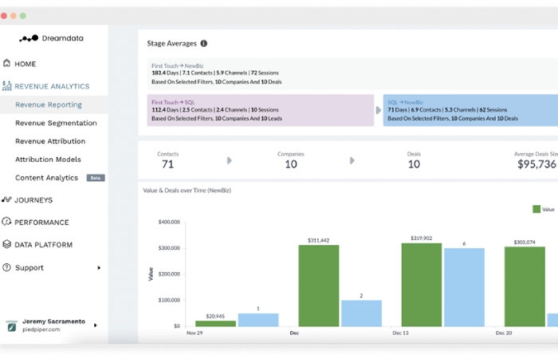Click the $400,000 axis label
558x359 pixels.
pyautogui.click(x=169, y=222)
